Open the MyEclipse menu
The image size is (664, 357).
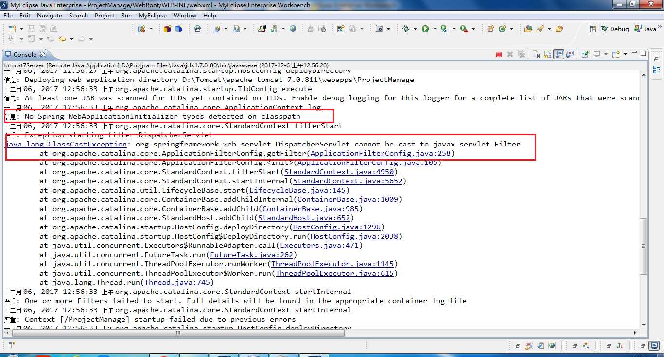click(x=153, y=15)
